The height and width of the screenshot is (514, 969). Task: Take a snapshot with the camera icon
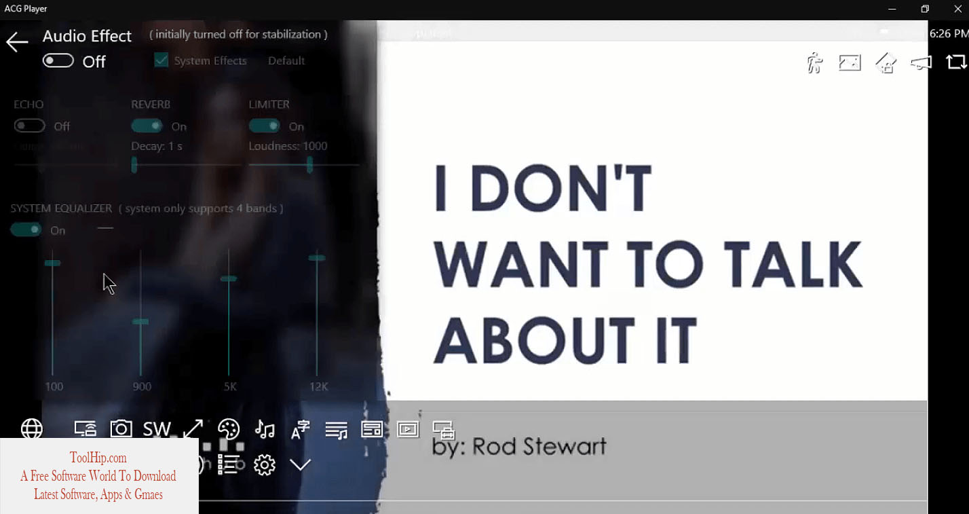(121, 428)
